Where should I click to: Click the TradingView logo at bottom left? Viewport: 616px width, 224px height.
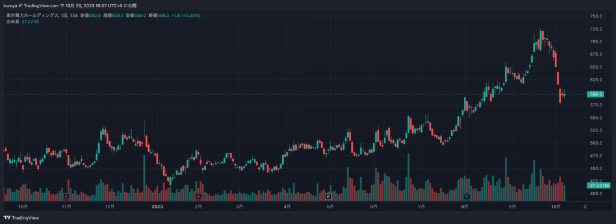click(x=21, y=218)
